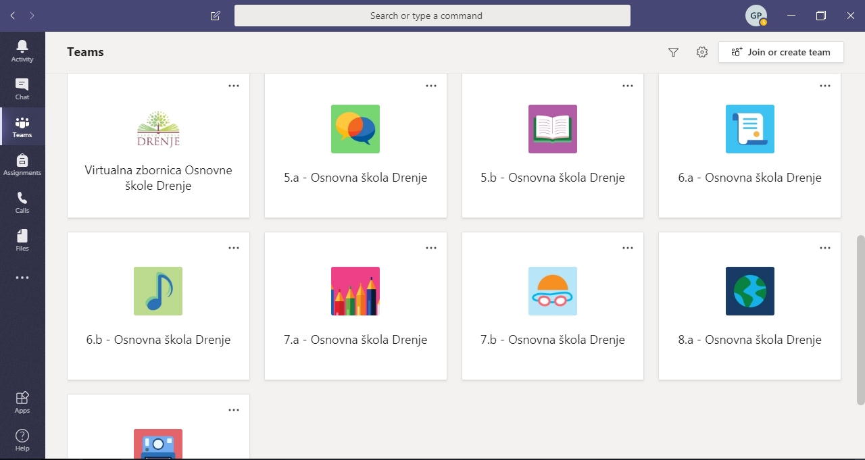Open the 8.a globe team icon
Viewport: 865px width, 460px height.
pos(750,291)
